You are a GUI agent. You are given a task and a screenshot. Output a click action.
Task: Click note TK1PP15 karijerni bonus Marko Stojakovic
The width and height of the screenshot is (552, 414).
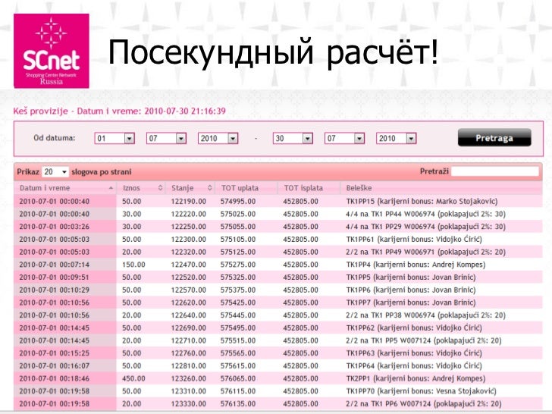422,202
